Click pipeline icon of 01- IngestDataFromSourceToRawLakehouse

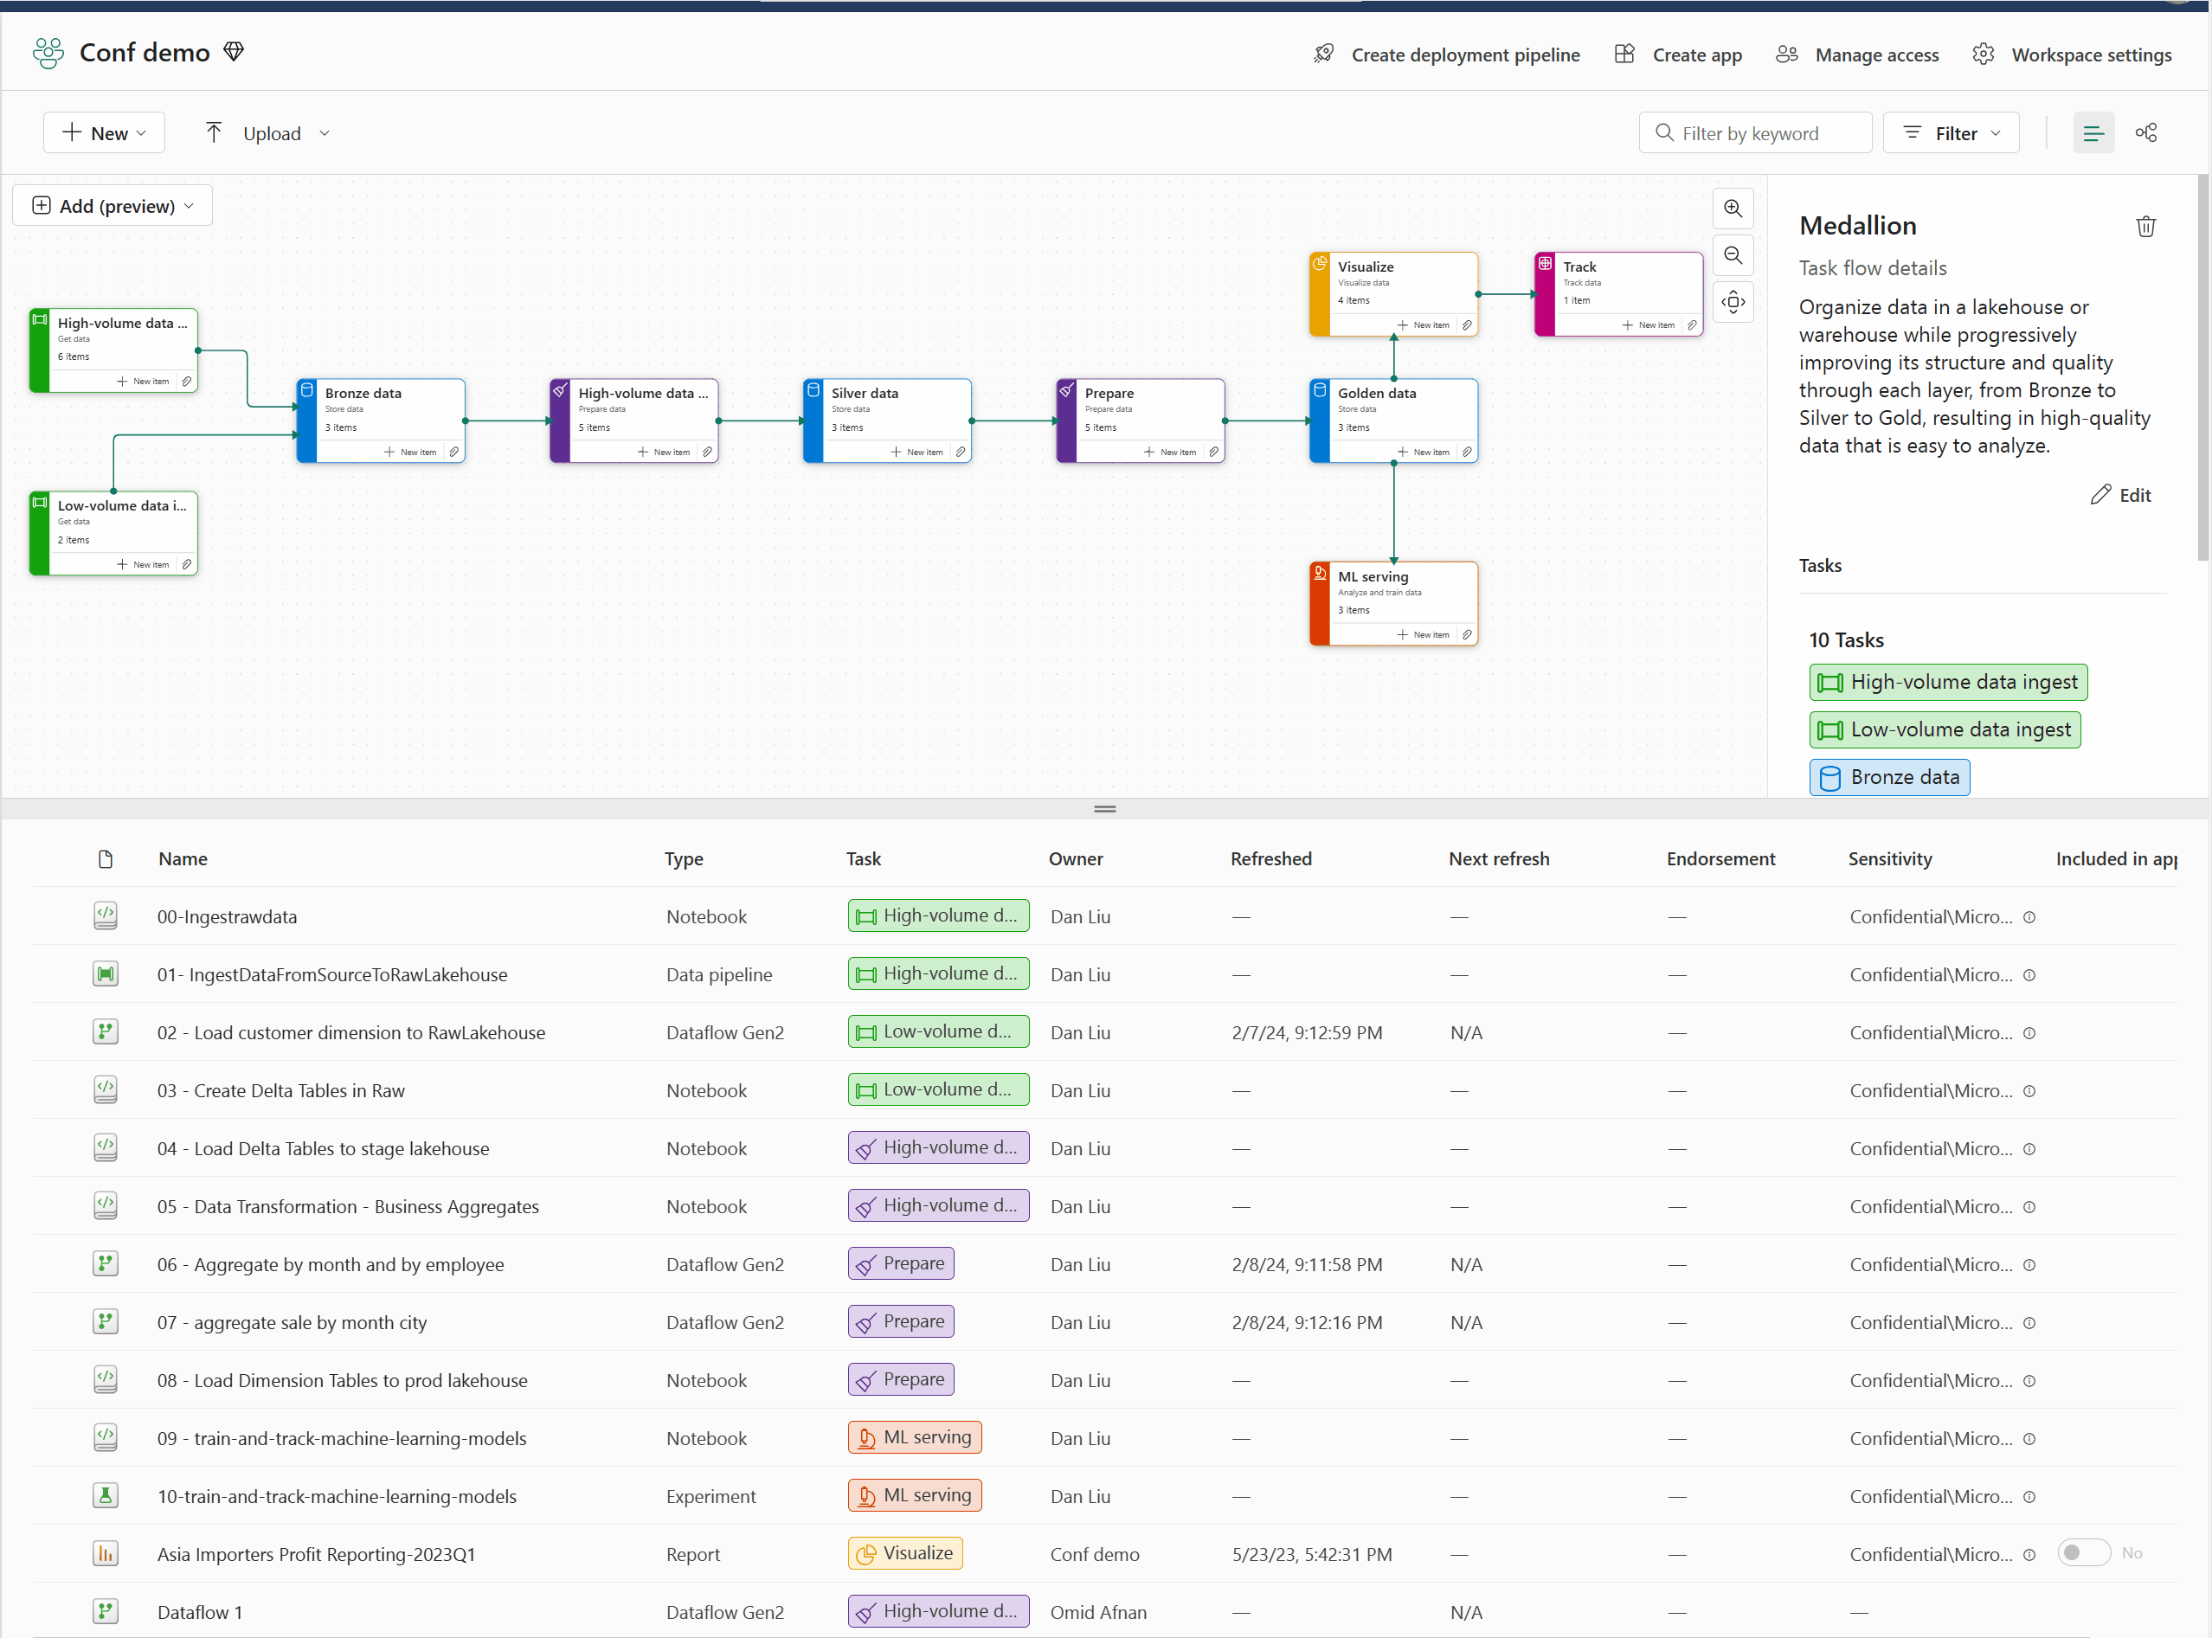coord(105,973)
